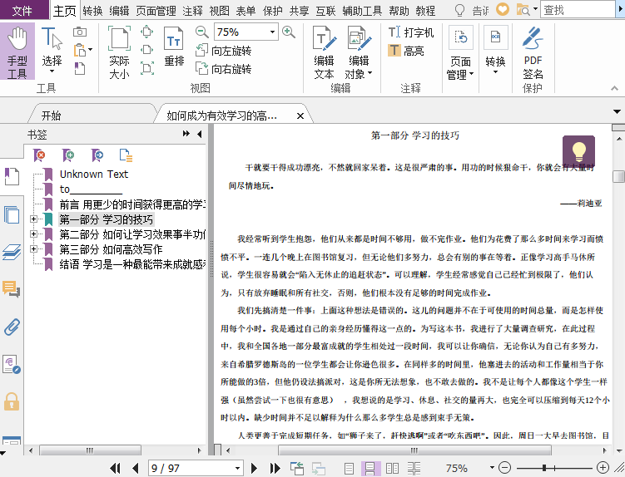Screen dimensions: 625x477
Task: Expand the bookmarks panel double-arrow
Action: coord(186,134)
